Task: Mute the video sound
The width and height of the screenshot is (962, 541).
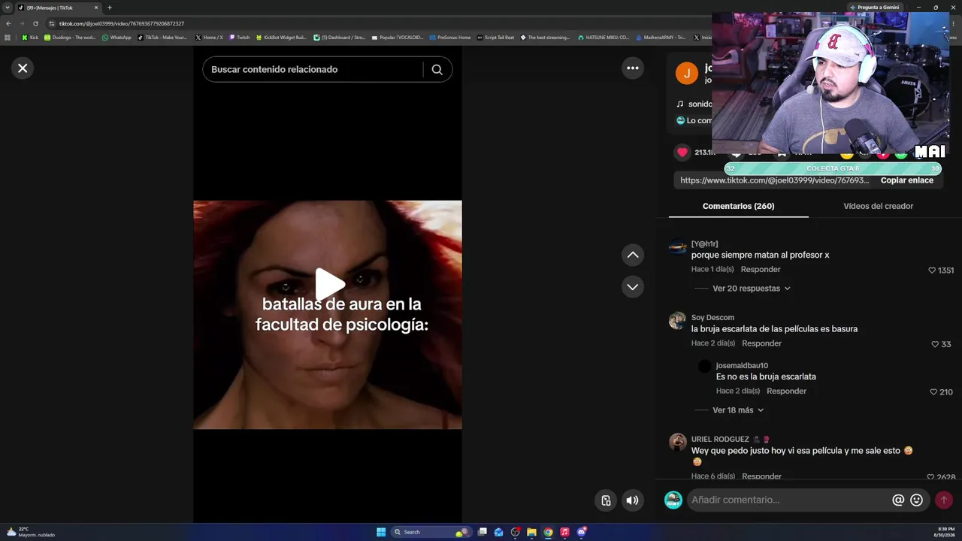Action: click(x=633, y=500)
